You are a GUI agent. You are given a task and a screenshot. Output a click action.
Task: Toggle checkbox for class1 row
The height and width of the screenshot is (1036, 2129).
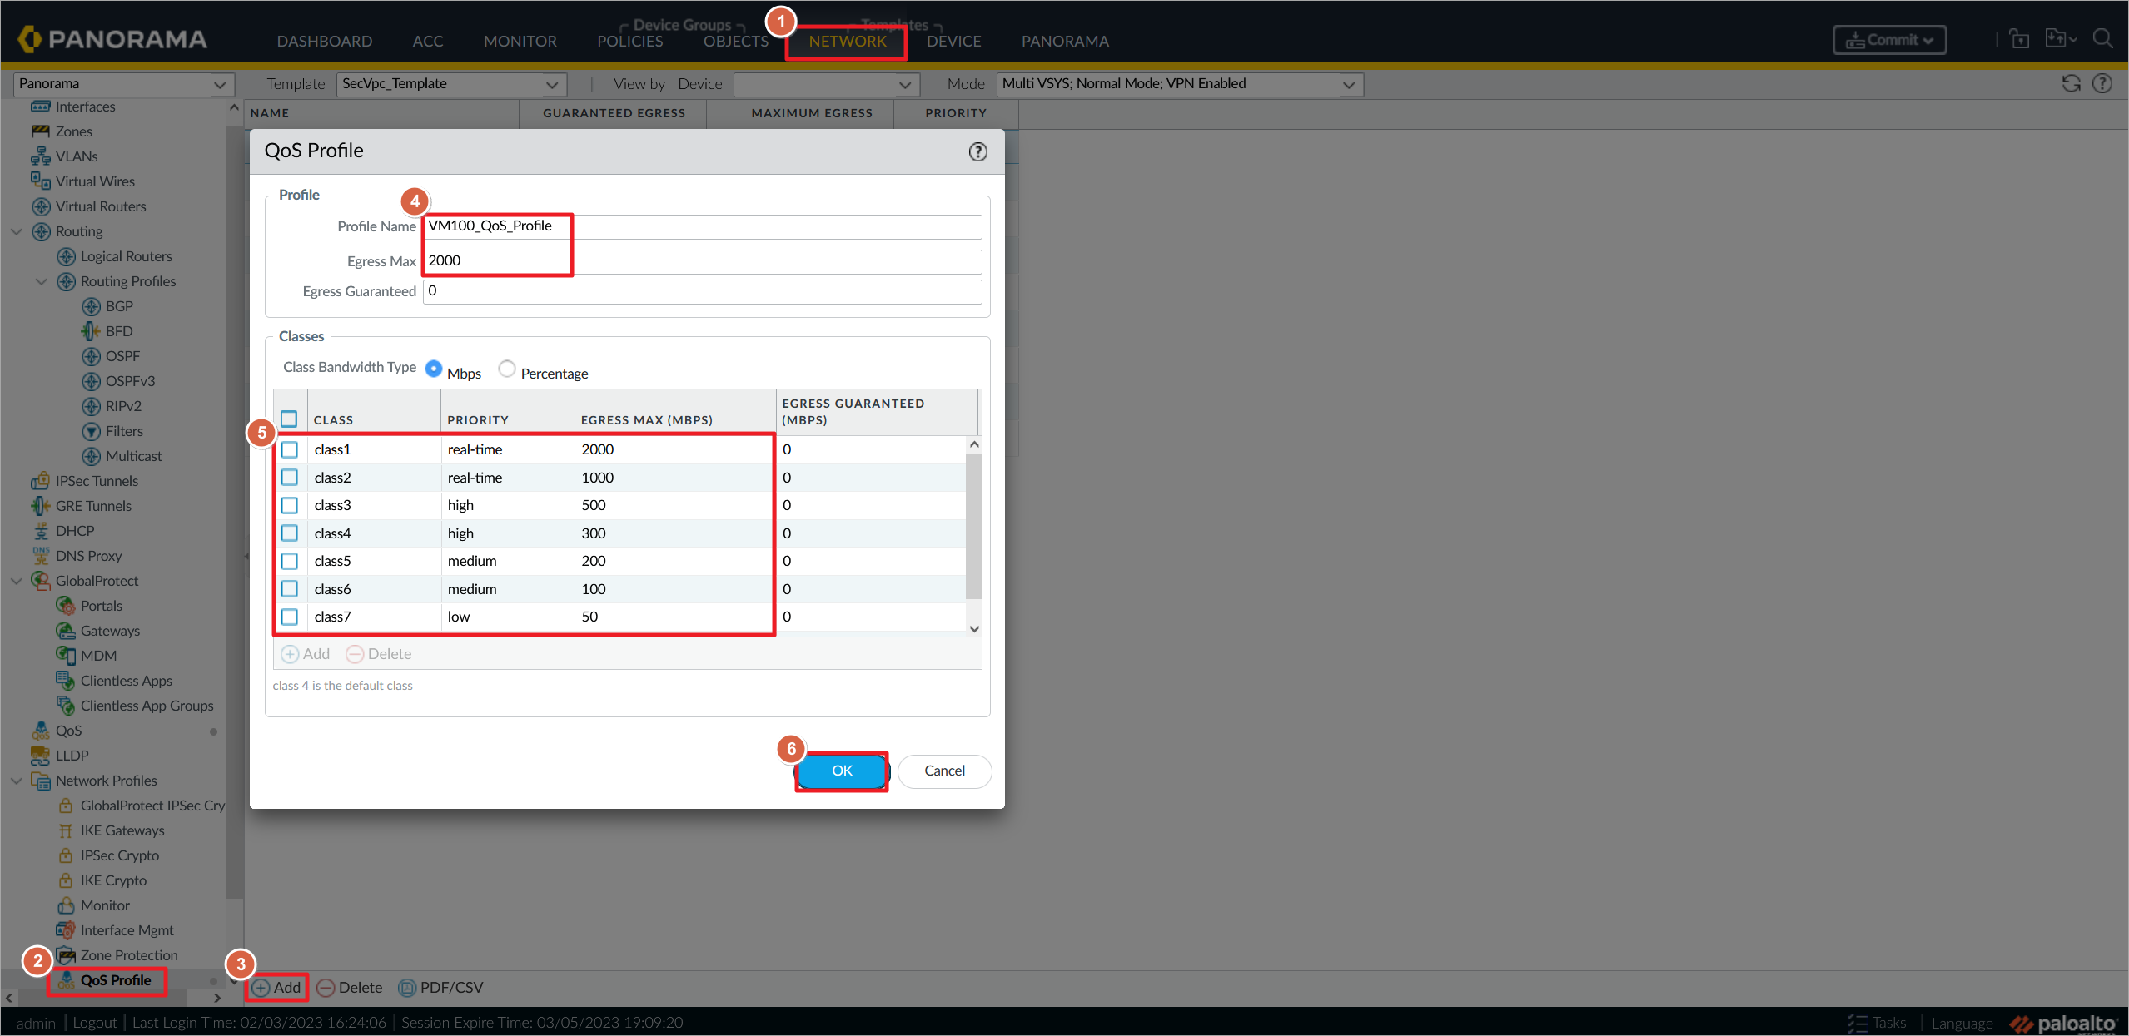coord(292,449)
